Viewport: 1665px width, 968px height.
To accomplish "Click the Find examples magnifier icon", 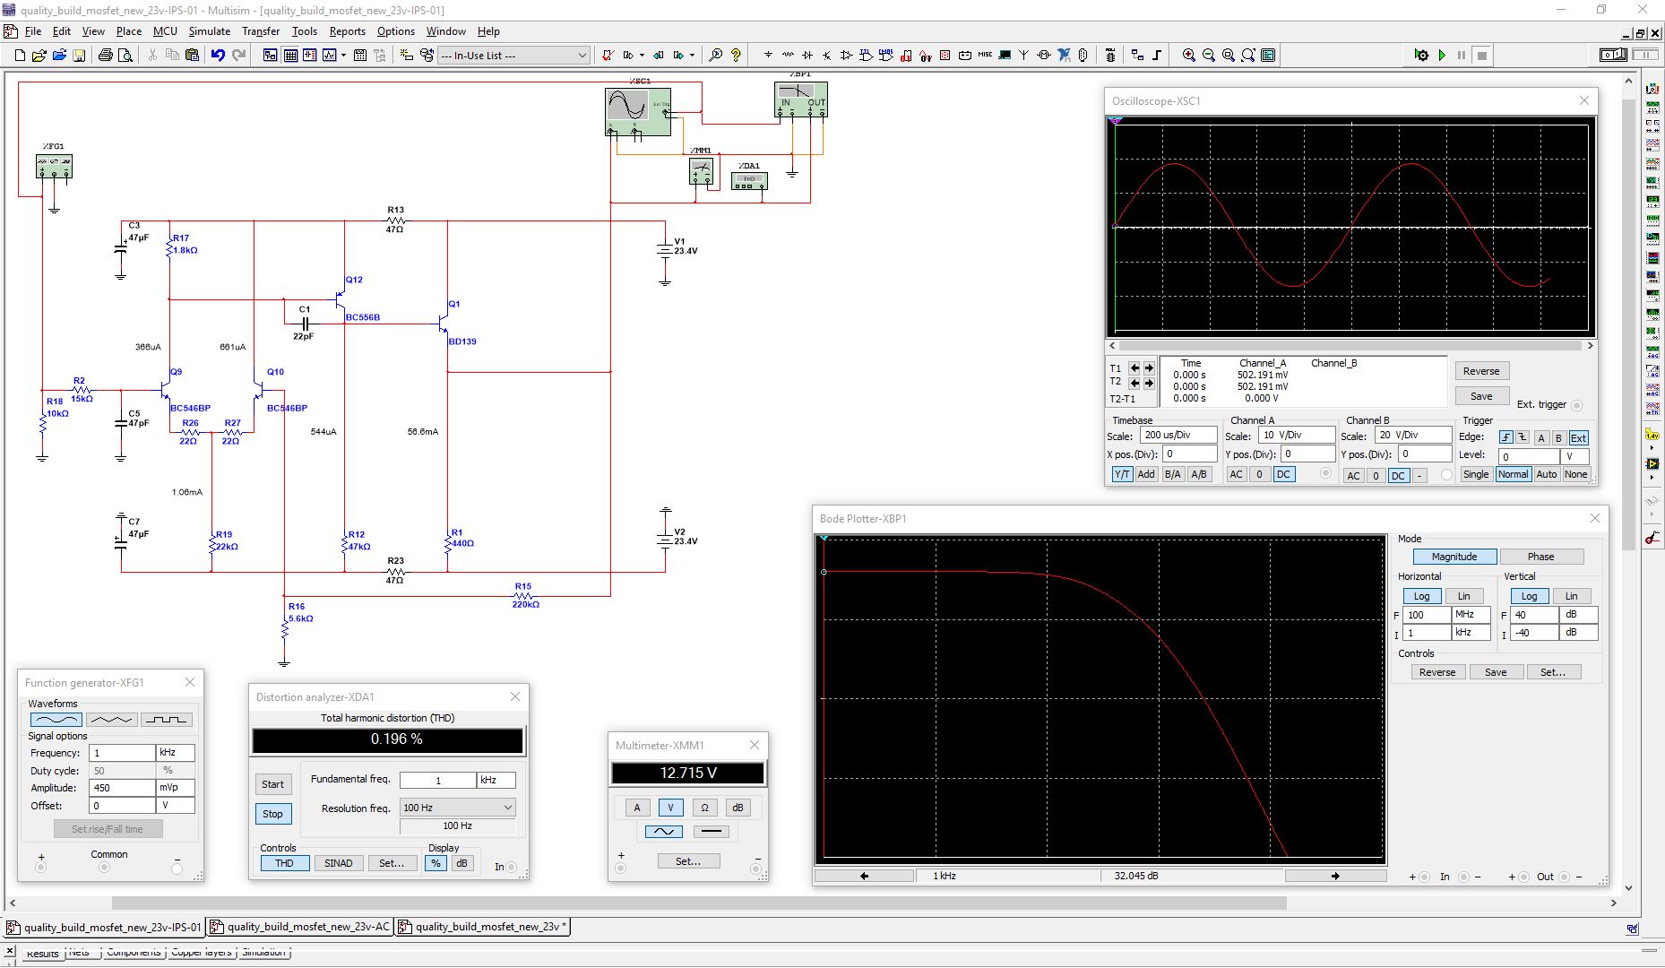I will click(x=715, y=56).
